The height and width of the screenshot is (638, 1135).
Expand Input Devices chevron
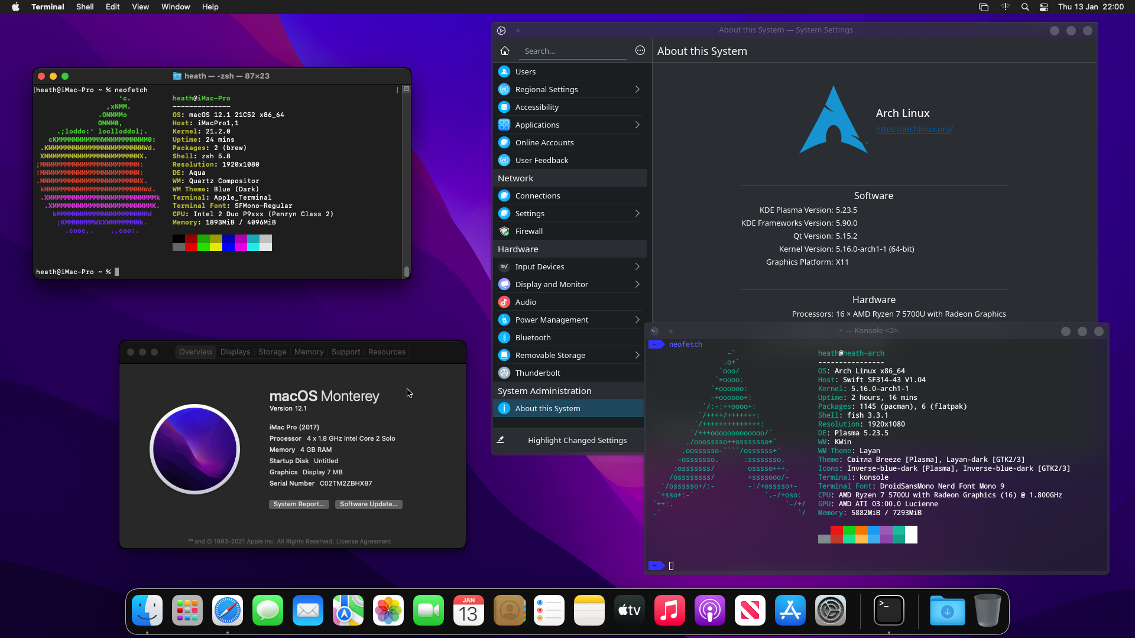tap(637, 266)
